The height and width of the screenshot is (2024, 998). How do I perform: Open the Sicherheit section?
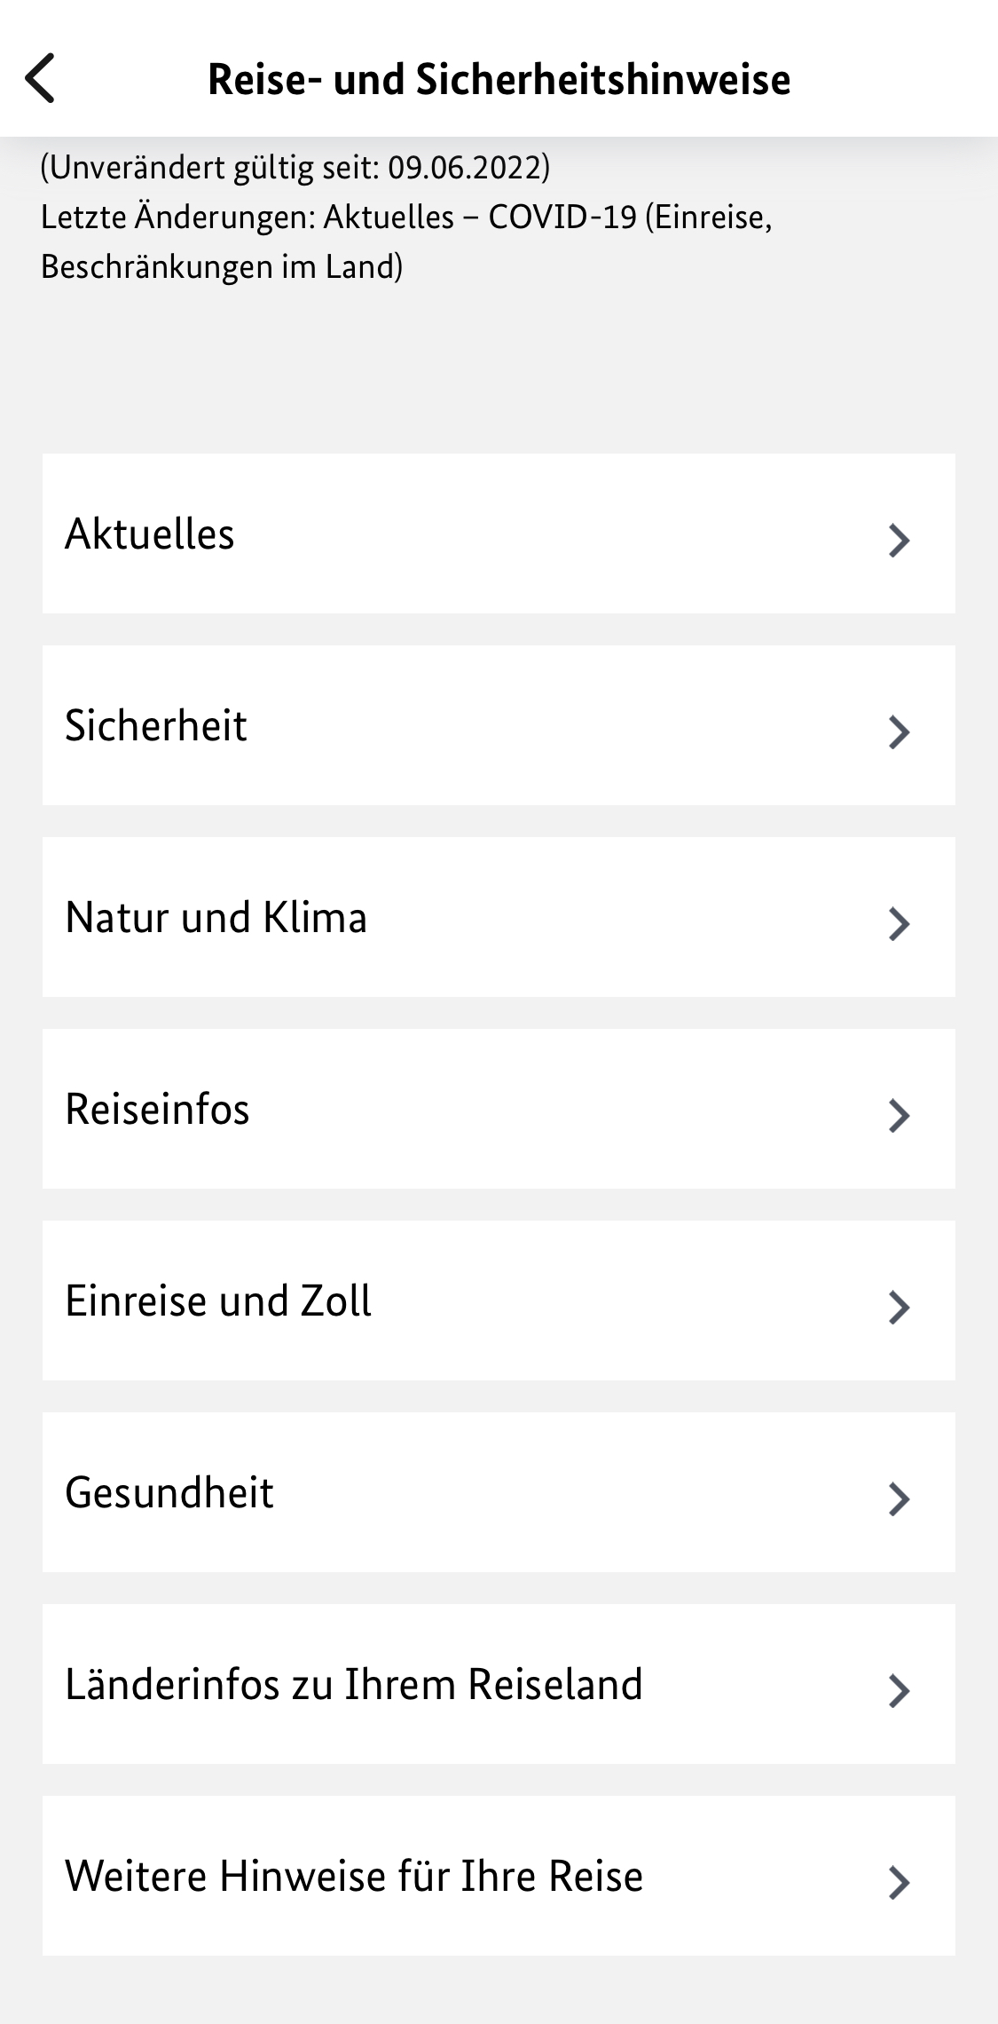156,726
